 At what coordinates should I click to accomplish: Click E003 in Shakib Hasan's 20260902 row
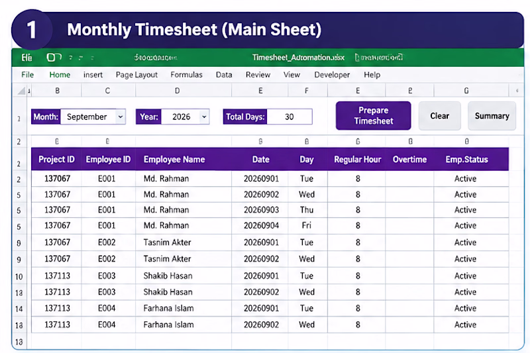pos(107,292)
